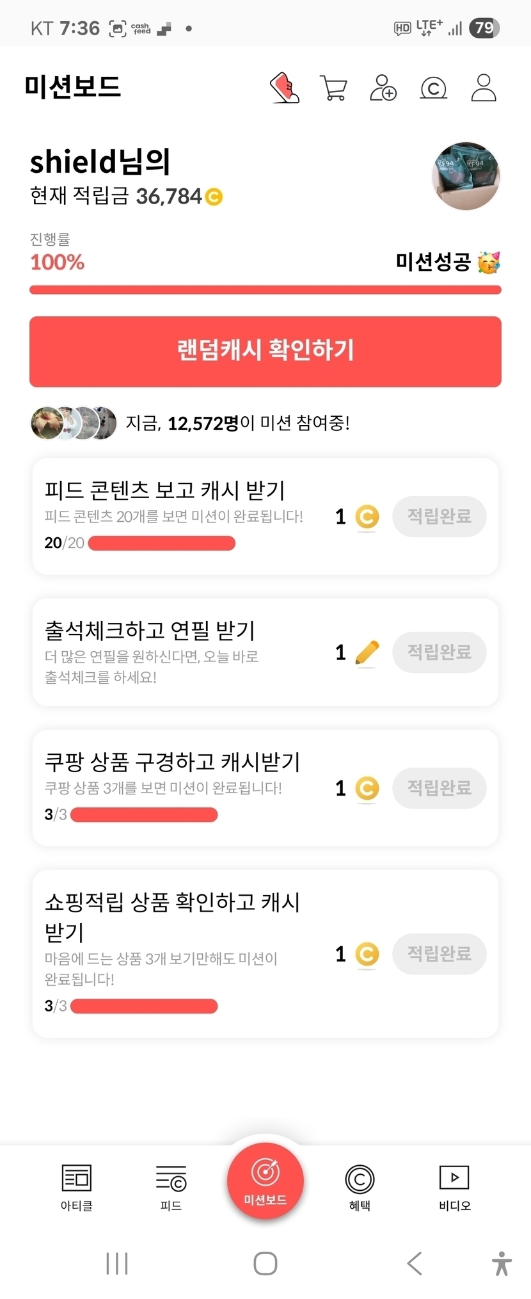
Task: Open the cash coin icon in header
Action: [433, 88]
